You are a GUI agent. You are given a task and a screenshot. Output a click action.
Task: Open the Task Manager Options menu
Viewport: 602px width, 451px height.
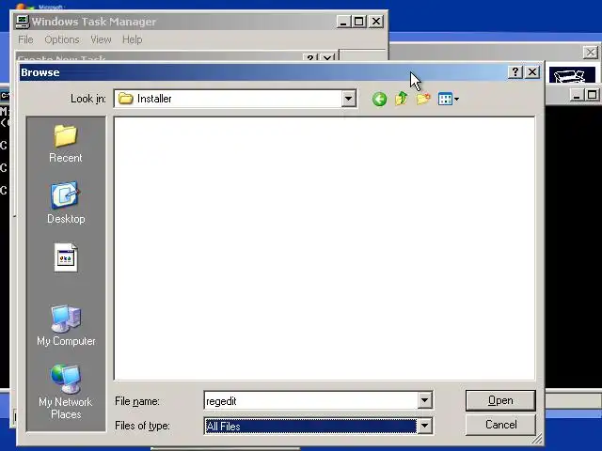pos(62,39)
